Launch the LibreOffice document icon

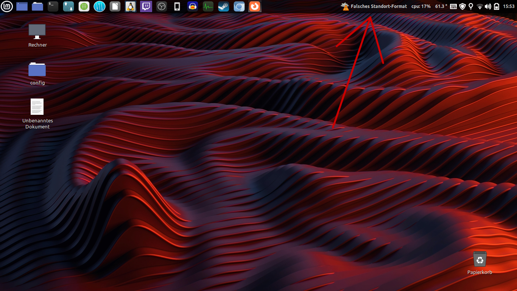(115, 6)
